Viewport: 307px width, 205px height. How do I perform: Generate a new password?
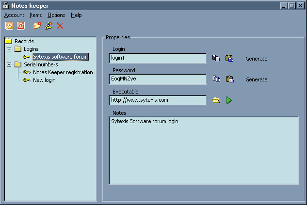pyautogui.click(x=256, y=79)
